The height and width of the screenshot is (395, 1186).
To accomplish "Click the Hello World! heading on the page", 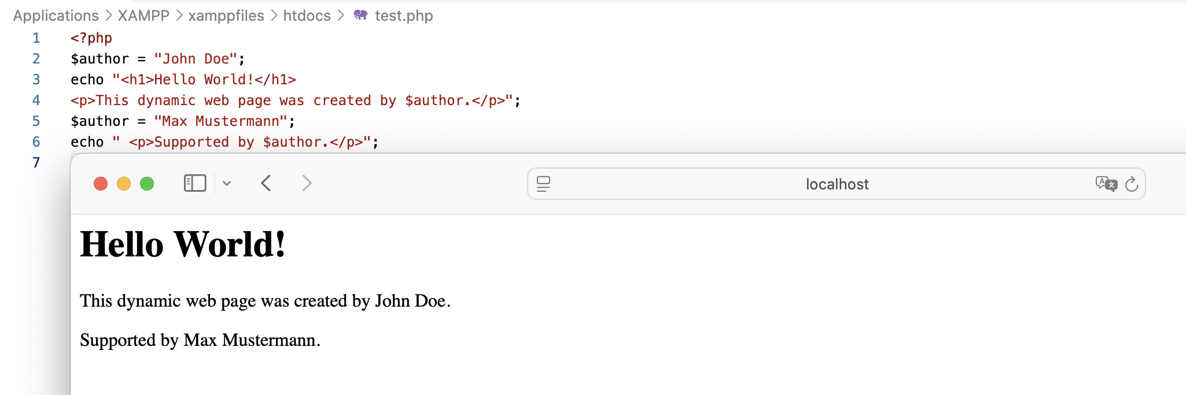I will tap(183, 244).
